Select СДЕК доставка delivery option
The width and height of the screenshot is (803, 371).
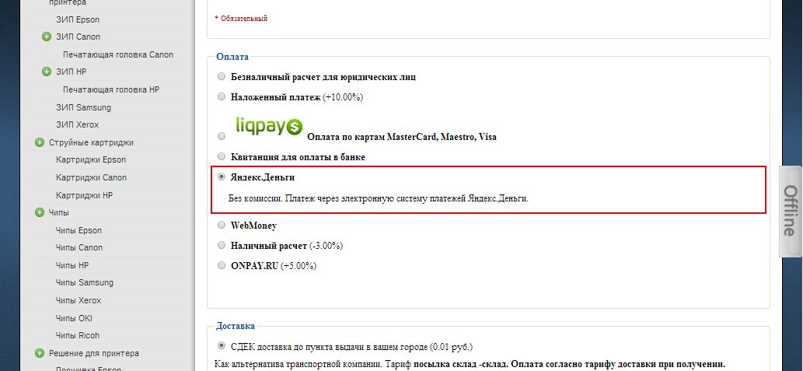tap(222, 346)
